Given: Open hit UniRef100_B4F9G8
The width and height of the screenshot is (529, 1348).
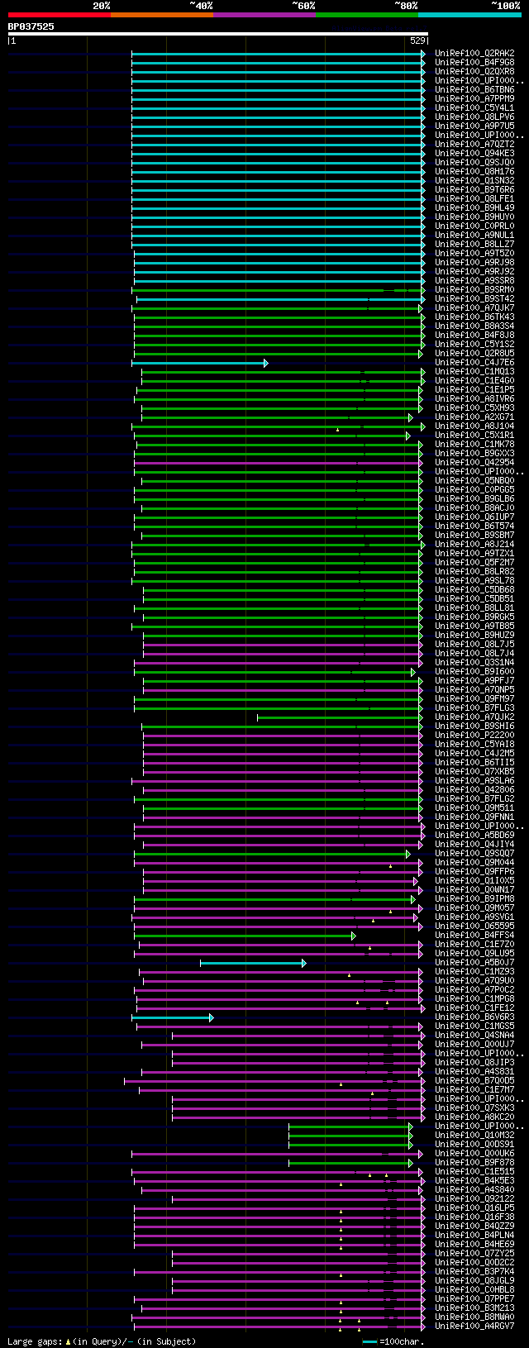Looking at the screenshot, I should tap(474, 63).
